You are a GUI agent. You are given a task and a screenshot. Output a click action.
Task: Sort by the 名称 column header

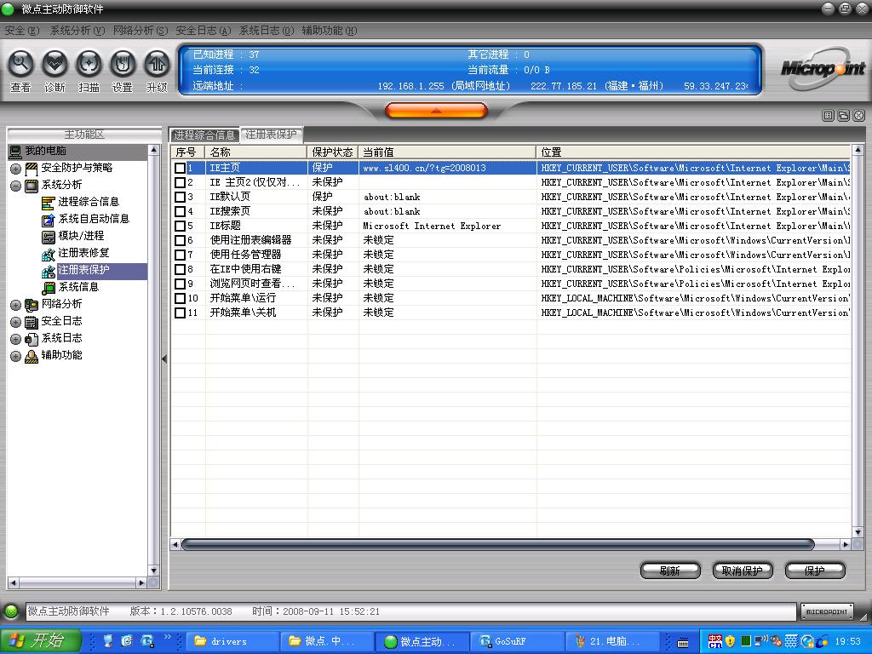[x=256, y=152]
